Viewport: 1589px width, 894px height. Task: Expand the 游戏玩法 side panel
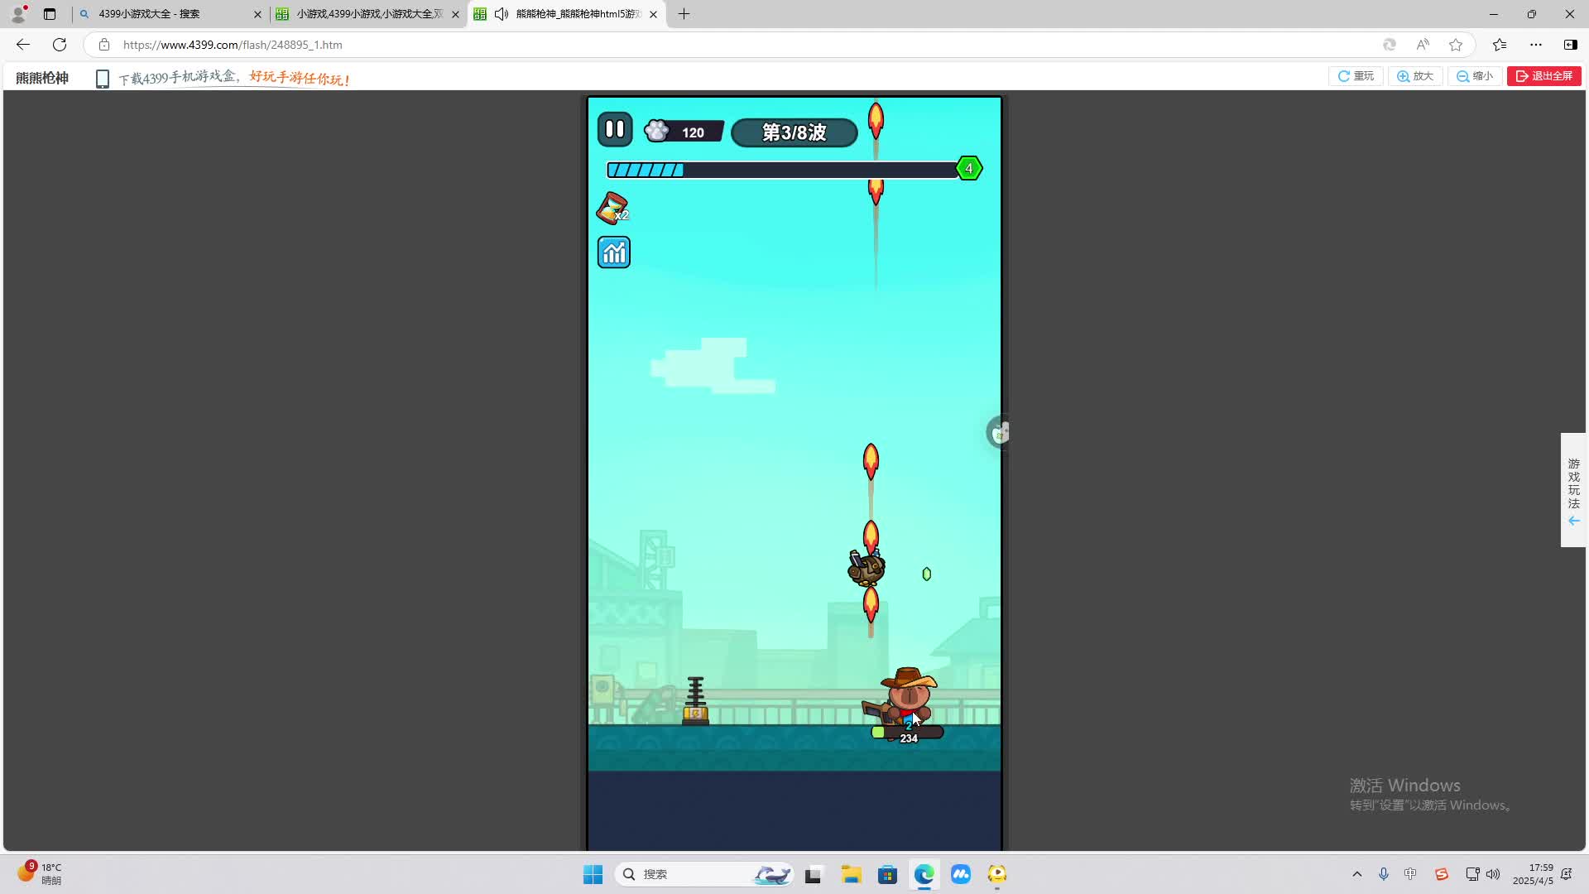[x=1573, y=491]
